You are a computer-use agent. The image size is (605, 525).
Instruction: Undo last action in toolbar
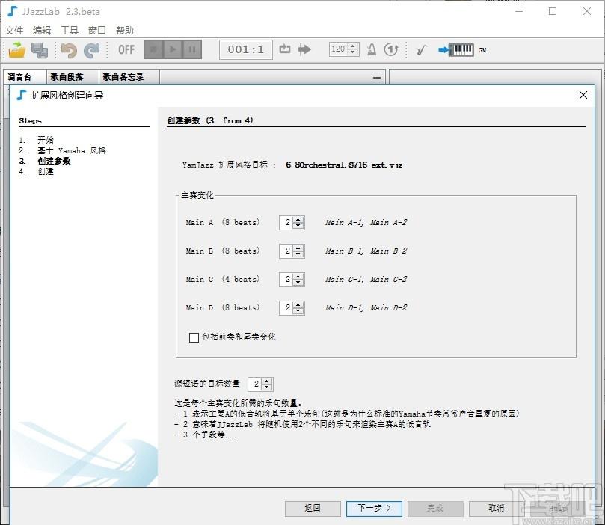[69, 50]
